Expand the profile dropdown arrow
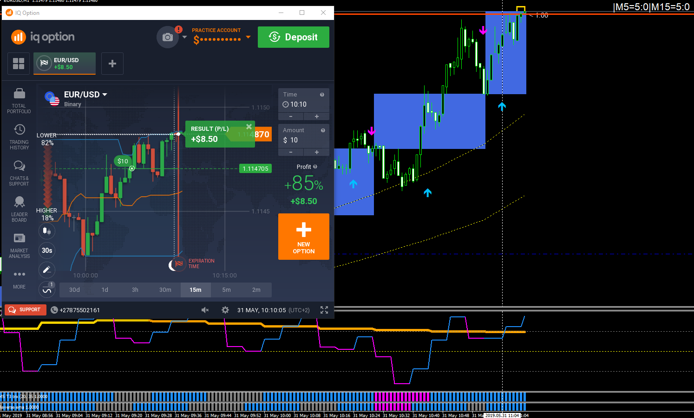Screen dimensions: 694x418 coord(184,37)
